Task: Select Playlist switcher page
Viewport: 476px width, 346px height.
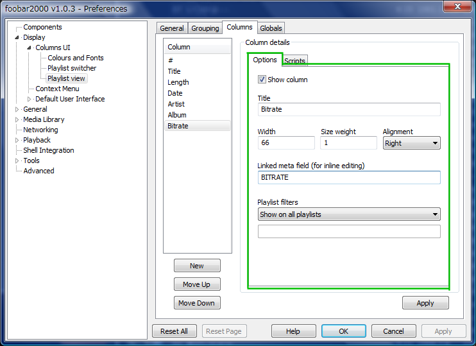Action: 72,68
